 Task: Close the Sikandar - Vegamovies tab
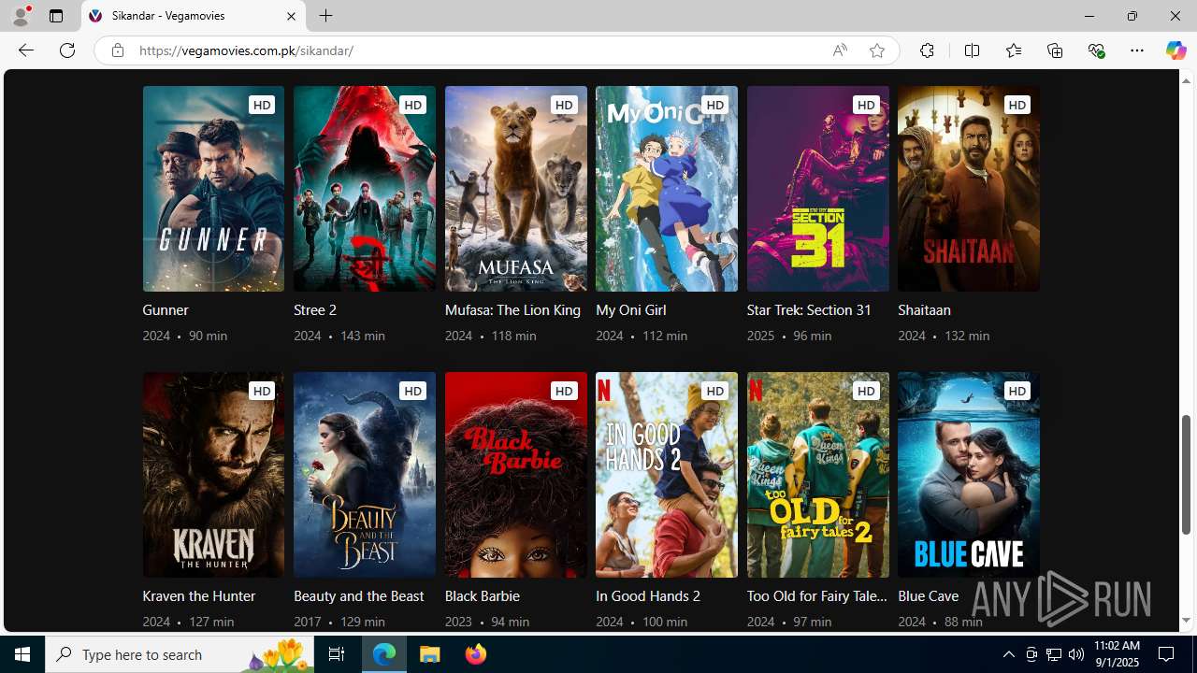[291, 16]
